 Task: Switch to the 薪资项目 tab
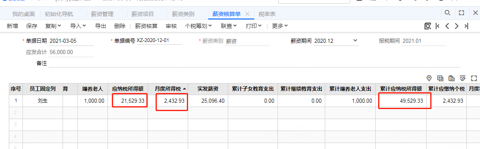point(142,14)
